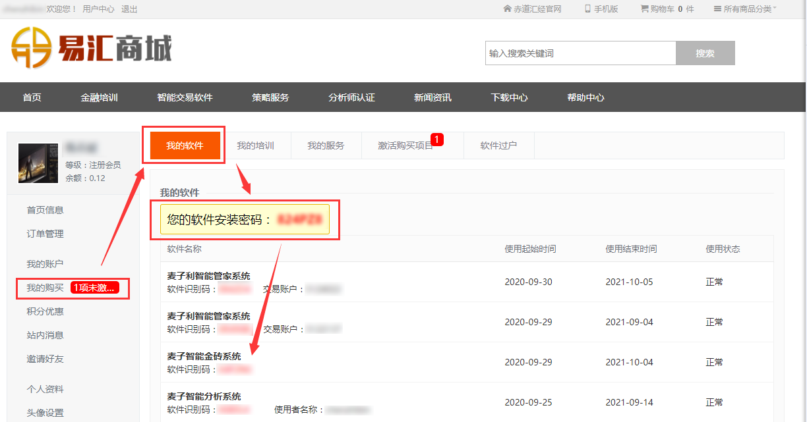Open 我的账户 in the sidebar
807x422 pixels.
45,264
